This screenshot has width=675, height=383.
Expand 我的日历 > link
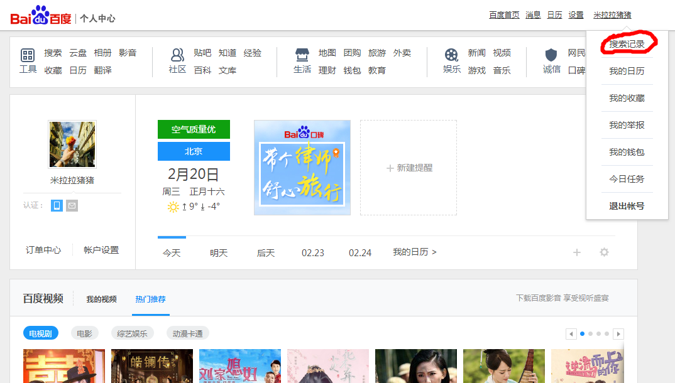tap(415, 252)
